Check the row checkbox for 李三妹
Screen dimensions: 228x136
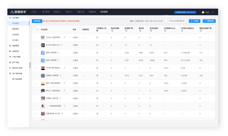(x=35, y=45)
